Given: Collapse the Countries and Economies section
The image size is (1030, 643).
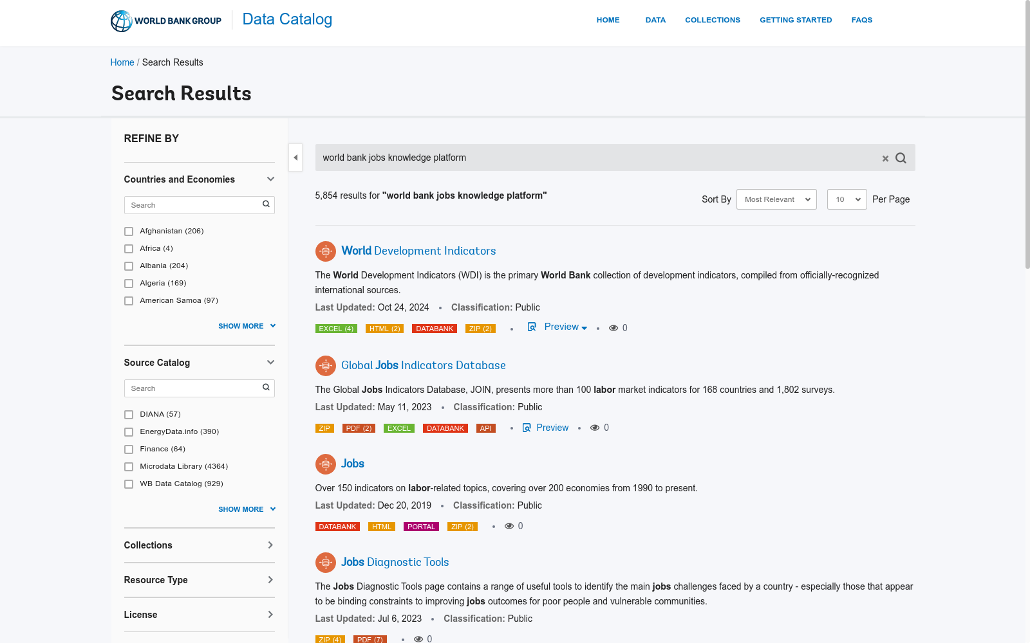Looking at the screenshot, I should point(270,179).
